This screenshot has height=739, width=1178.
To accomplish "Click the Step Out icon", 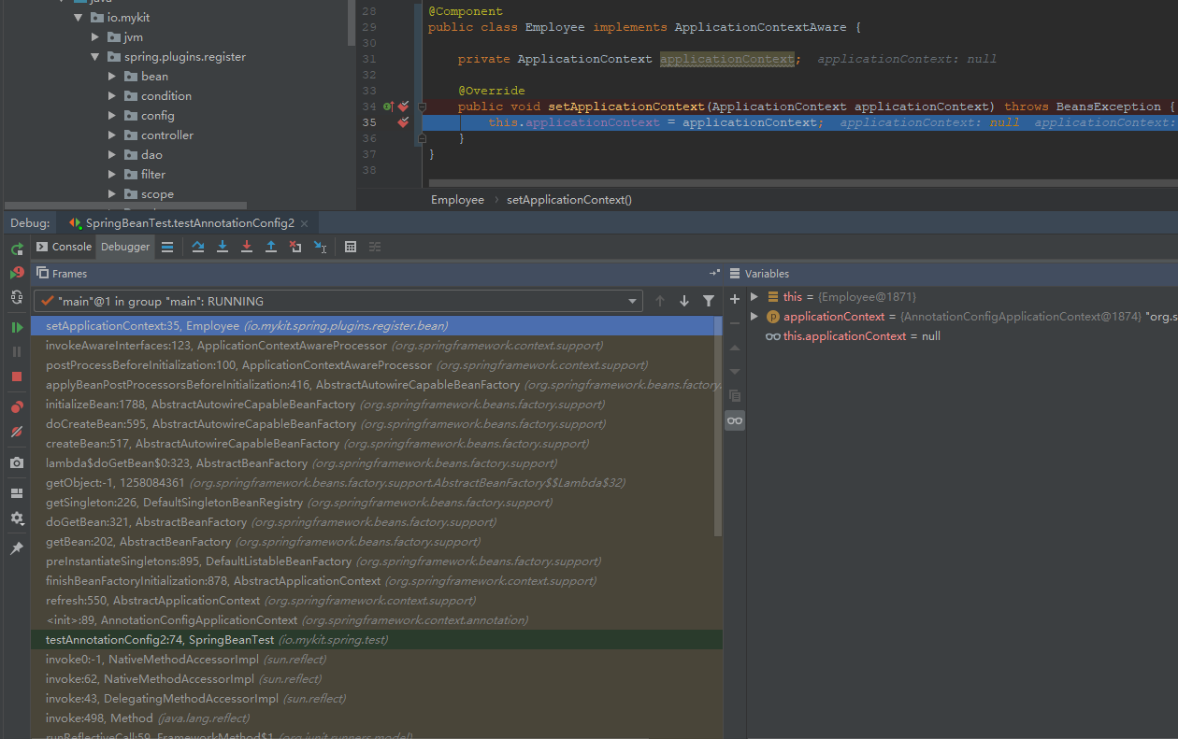I will tap(271, 247).
